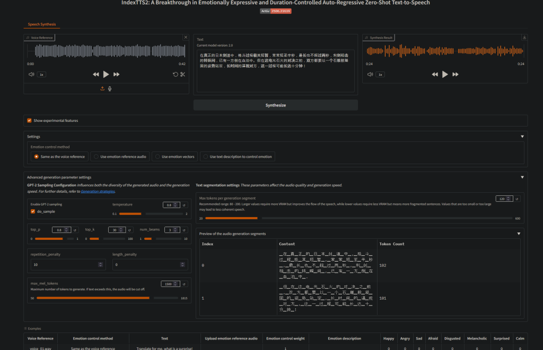The height and width of the screenshot is (350, 543).
Task: Collapse Advanced generation parameter settings
Action: (x=522, y=177)
